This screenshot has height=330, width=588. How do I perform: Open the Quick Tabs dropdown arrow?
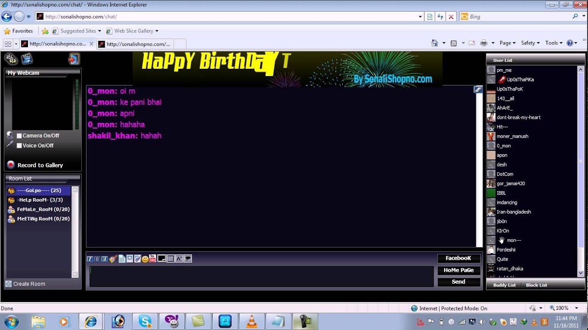pyautogui.click(x=16, y=44)
